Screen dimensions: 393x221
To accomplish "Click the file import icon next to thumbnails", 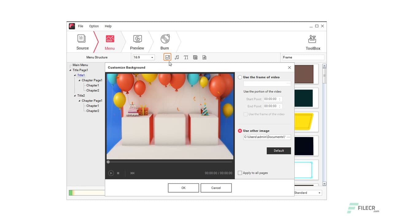I will (204, 57).
